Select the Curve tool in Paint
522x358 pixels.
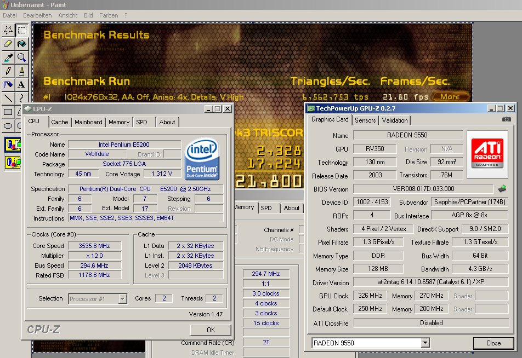pyautogui.click(x=21, y=98)
